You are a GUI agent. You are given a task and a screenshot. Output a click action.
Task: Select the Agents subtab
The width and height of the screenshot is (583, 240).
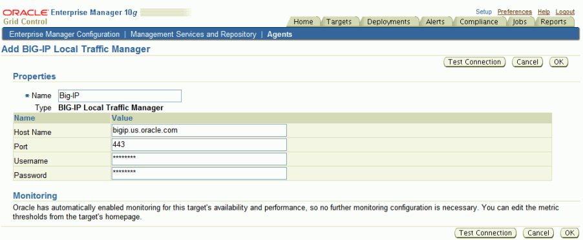click(x=280, y=34)
